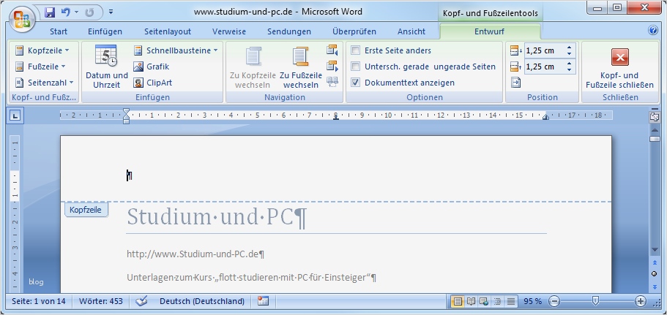667x315 pixels.
Task: Enable Untersch. gerade ungerade Seiten checkbox
Action: 356,67
